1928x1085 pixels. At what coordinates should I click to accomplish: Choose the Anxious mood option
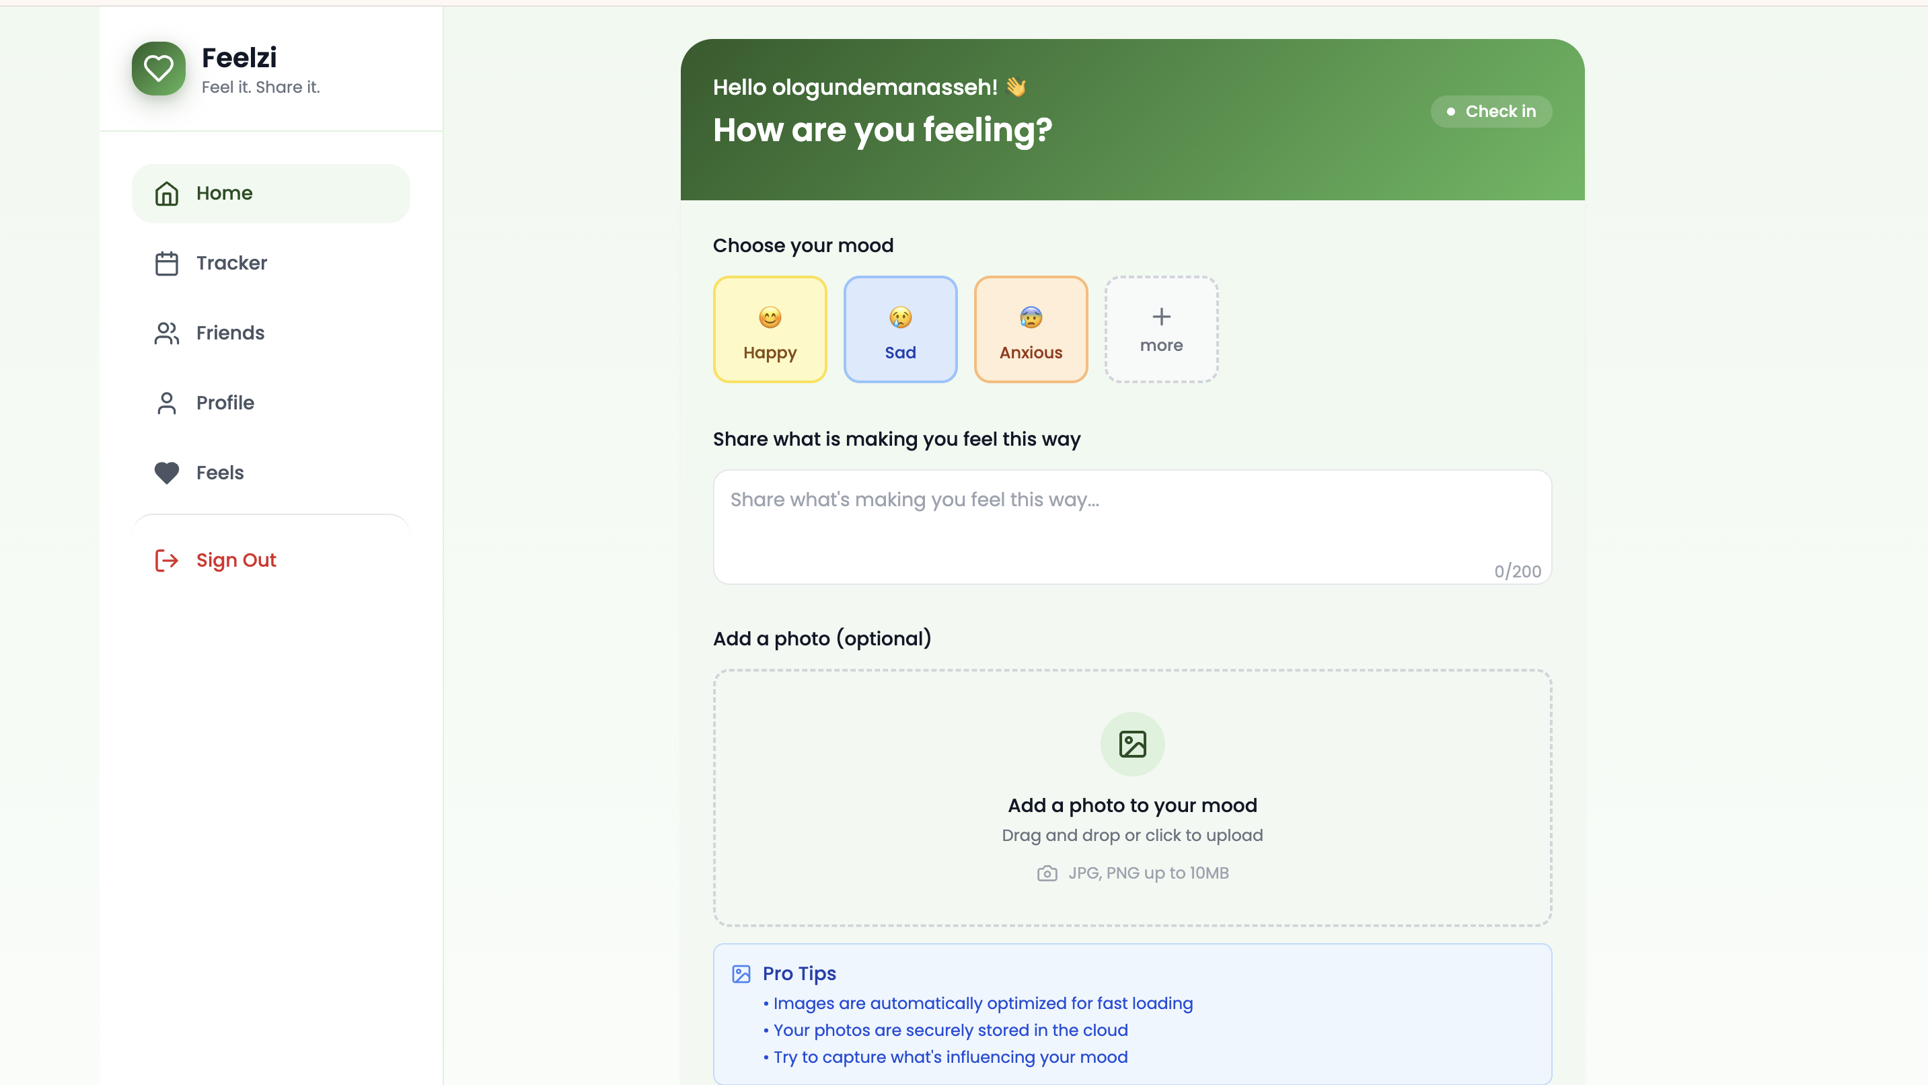(x=1030, y=330)
